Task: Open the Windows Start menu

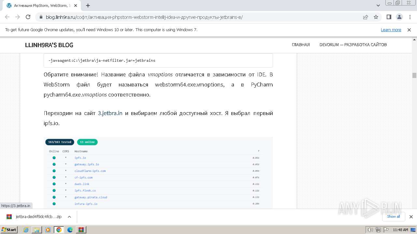Action: click(x=9, y=229)
